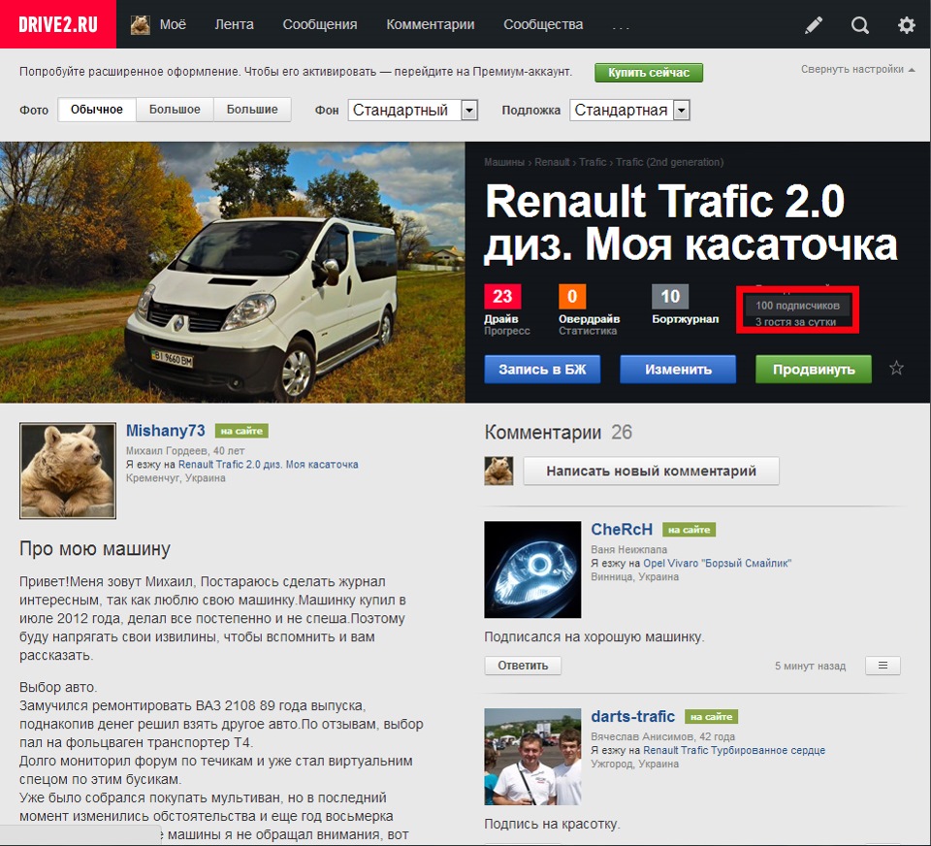Click the 'Про мою машину' heading

pyautogui.click(x=94, y=548)
